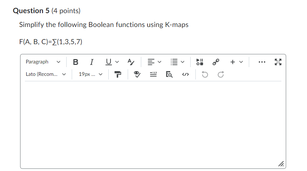Toggle bold formatting
The image size is (307, 171).
pos(76,62)
